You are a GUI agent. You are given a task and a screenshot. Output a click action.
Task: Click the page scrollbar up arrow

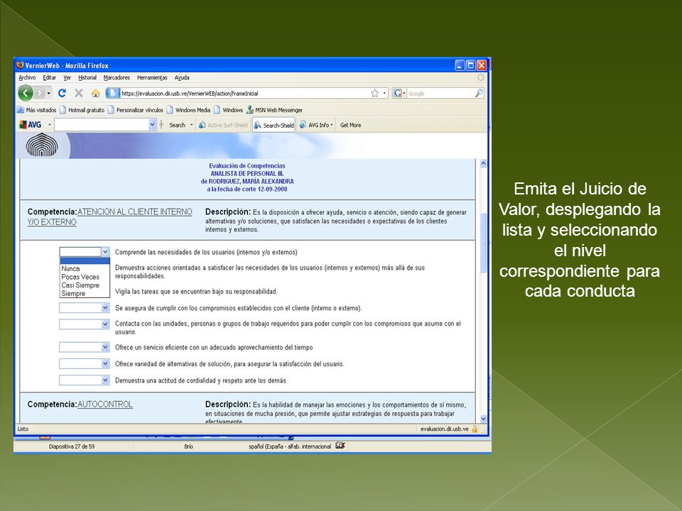tap(483, 163)
